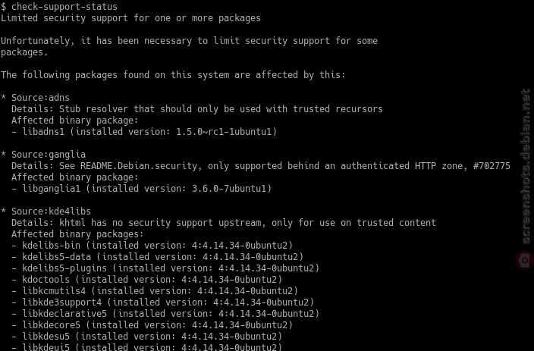Click the README.Debian.security text
The image size is (534, 351).
tap(139, 166)
